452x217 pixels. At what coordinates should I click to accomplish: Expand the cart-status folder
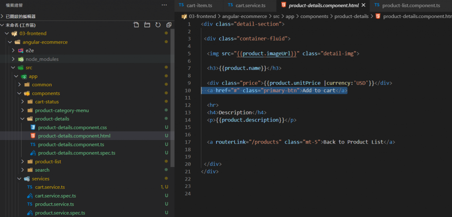click(23, 102)
